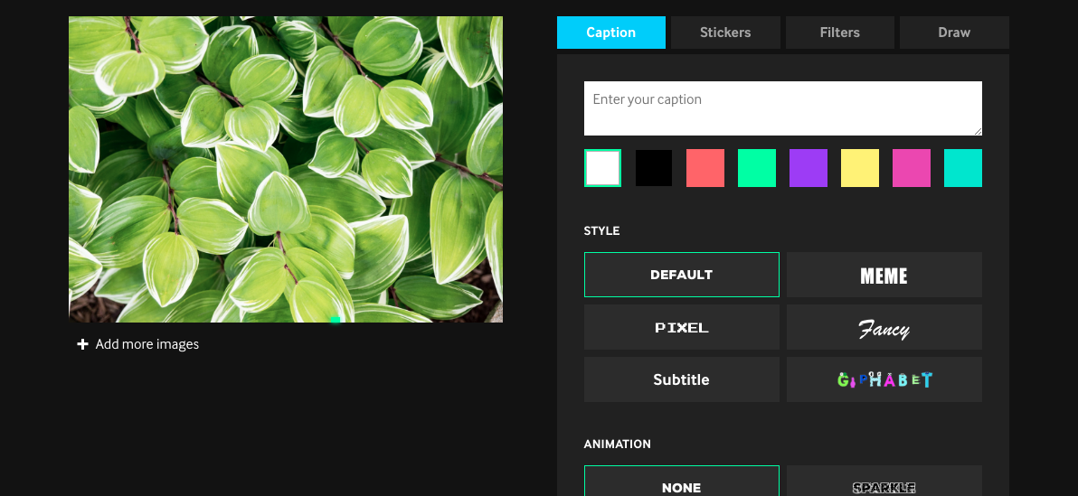Open the Filters tab
1078x496 pixels.
pyautogui.click(x=839, y=33)
